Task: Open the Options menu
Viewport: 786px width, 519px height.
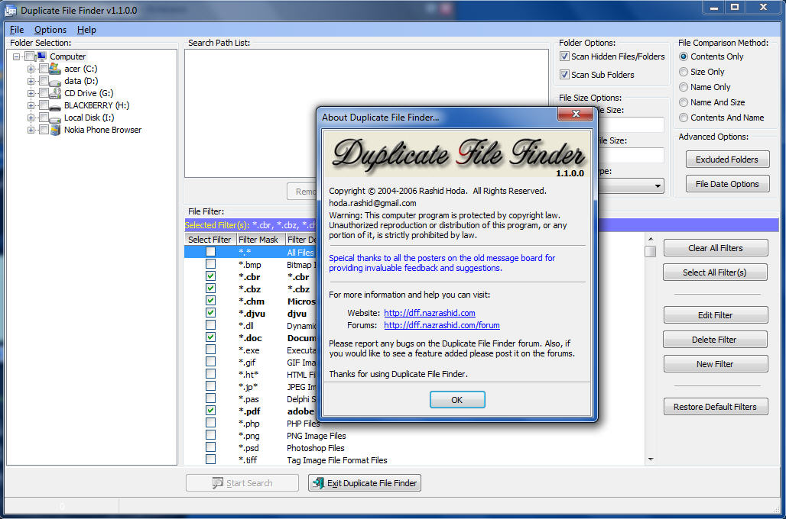Action: click(50, 30)
